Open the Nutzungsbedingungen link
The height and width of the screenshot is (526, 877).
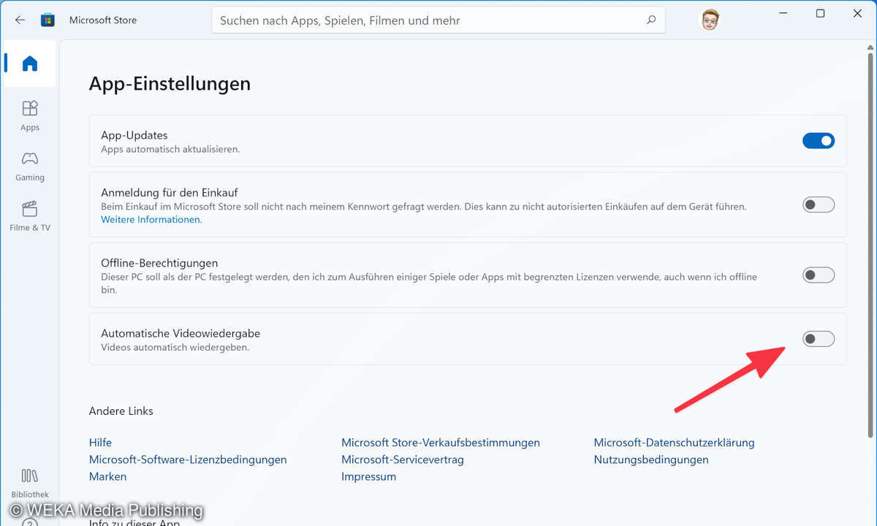click(651, 460)
